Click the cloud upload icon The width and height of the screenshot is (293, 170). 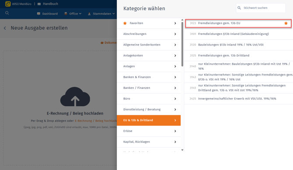75,97
